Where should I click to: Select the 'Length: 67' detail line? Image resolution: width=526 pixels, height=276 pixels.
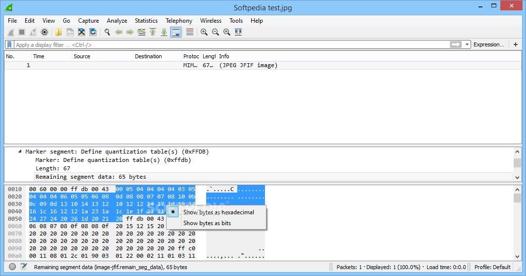53,168
